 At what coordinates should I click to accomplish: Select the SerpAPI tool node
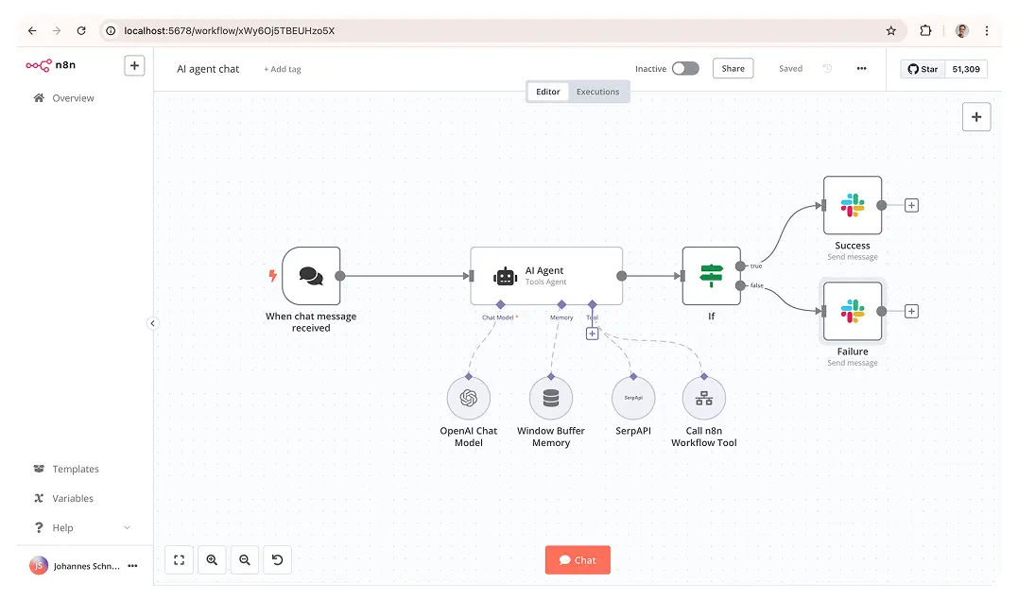point(633,398)
